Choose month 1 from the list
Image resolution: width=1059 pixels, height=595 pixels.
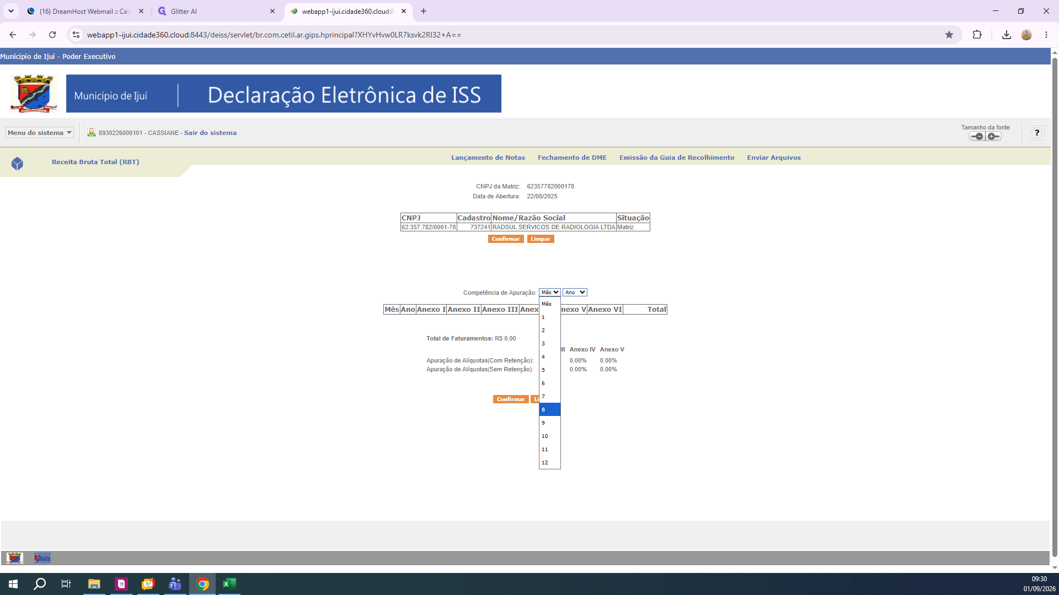(x=550, y=317)
